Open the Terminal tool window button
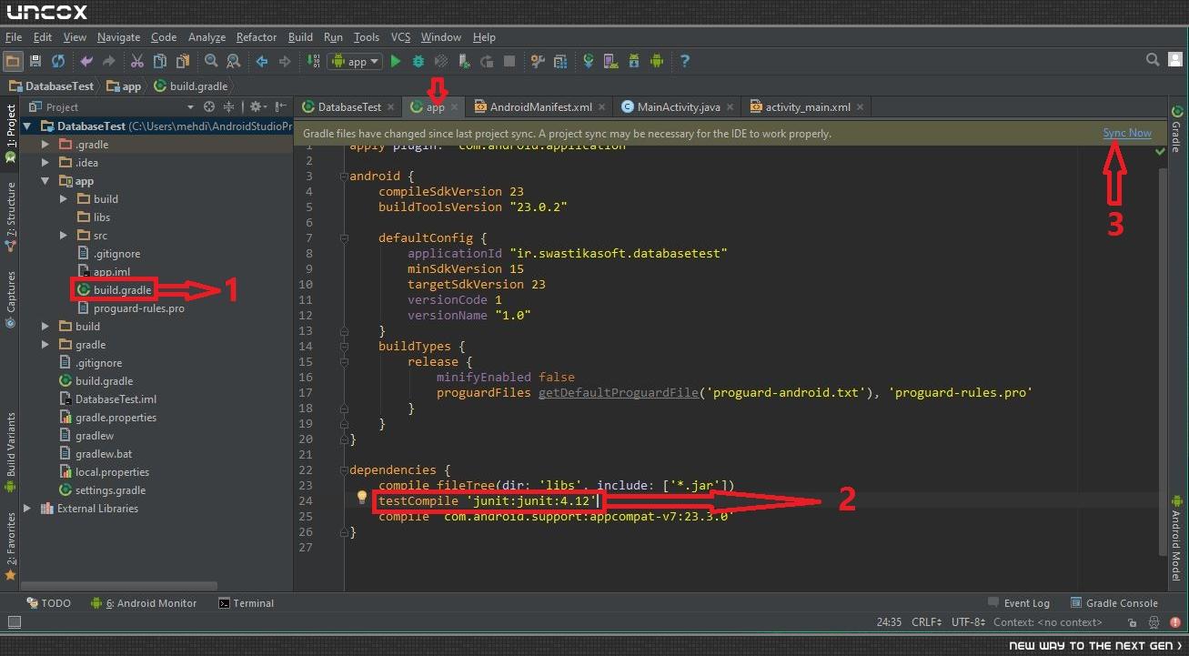The image size is (1189, 656). tap(246, 602)
